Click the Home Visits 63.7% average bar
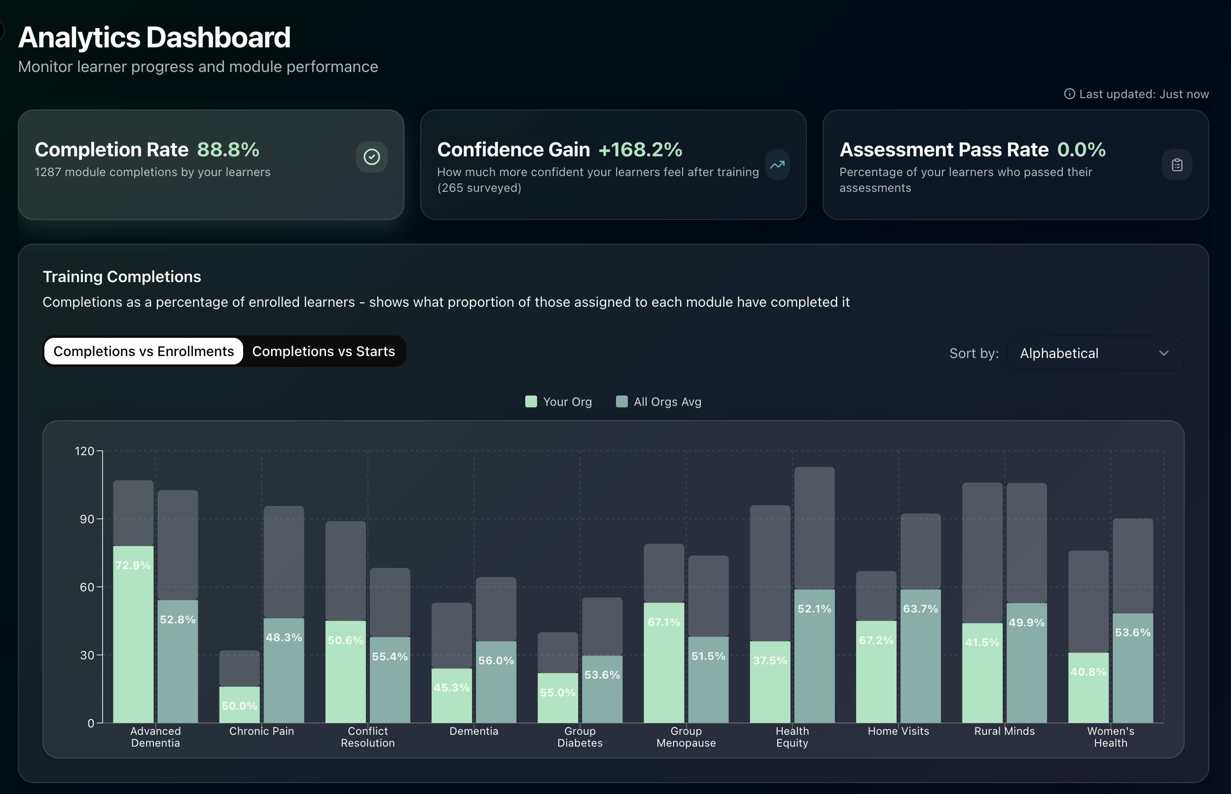The width and height of the screenshot is (1231, 794). (x=921, y=656)
